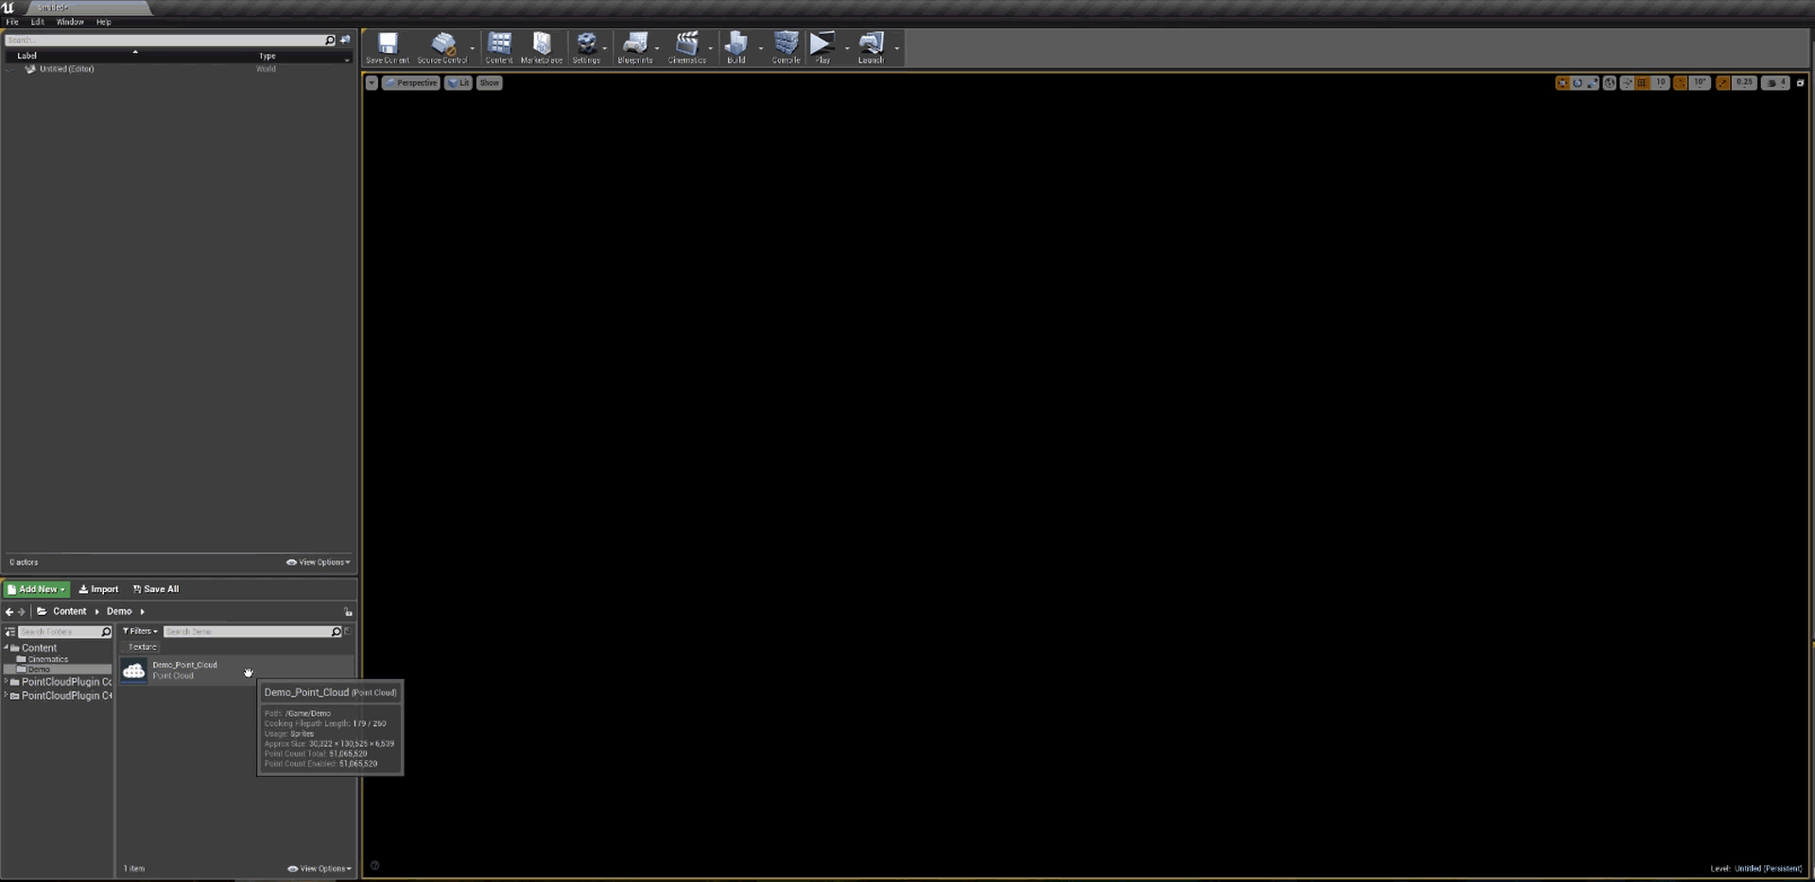Open rotation snap 10° dropdown
The image size is (1815, 882).
1700,83
